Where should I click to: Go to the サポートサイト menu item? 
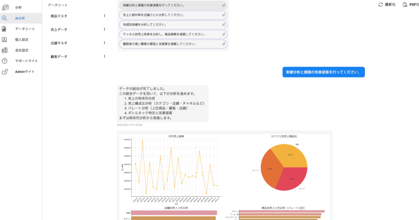pos(26,61)
